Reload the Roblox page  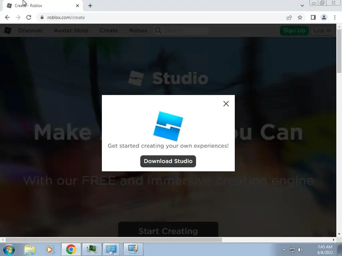(29, 17)
